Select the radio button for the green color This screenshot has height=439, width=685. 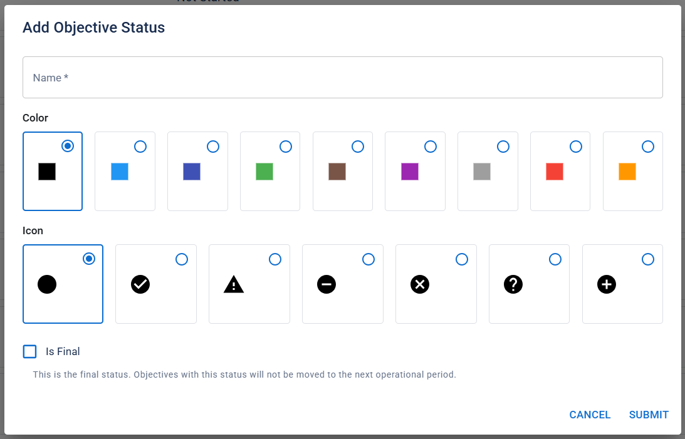[x=286, y=147]
